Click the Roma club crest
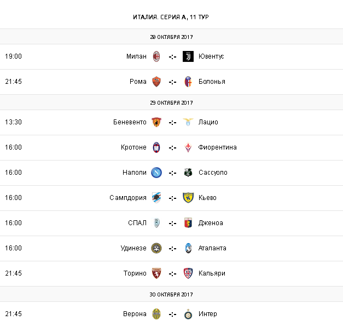The image size is (343, 326). [156, 82]
